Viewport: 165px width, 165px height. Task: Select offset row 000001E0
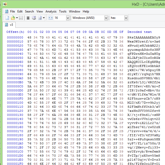click(x=15, y=160)
